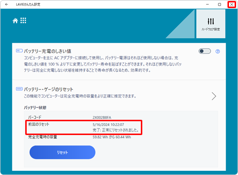Screen dimensions: 238x175
Task: Click the リセット button
Action: (62, 152)
